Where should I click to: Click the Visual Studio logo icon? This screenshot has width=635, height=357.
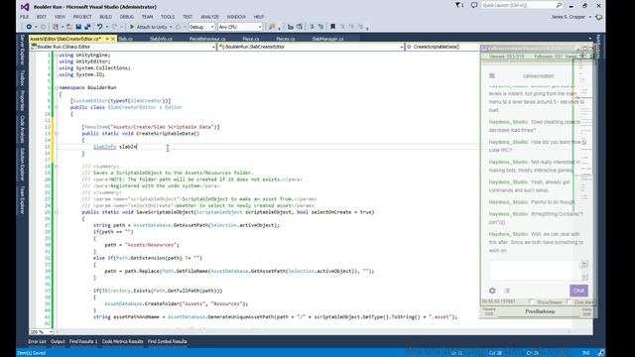point(25,7)
